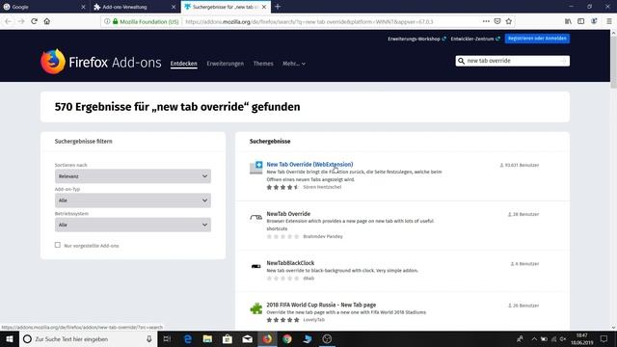Open Microsoft Store from taskbar
617x347 pixels.
[x=228, y=338]
